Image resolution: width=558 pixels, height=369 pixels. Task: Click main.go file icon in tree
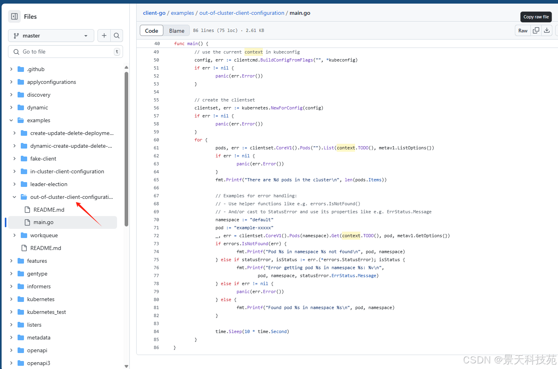[x=27, y=222]
